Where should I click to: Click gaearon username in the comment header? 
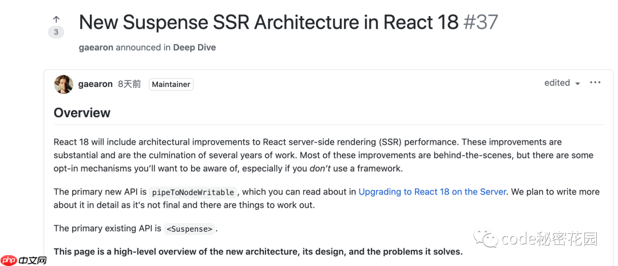96,84
